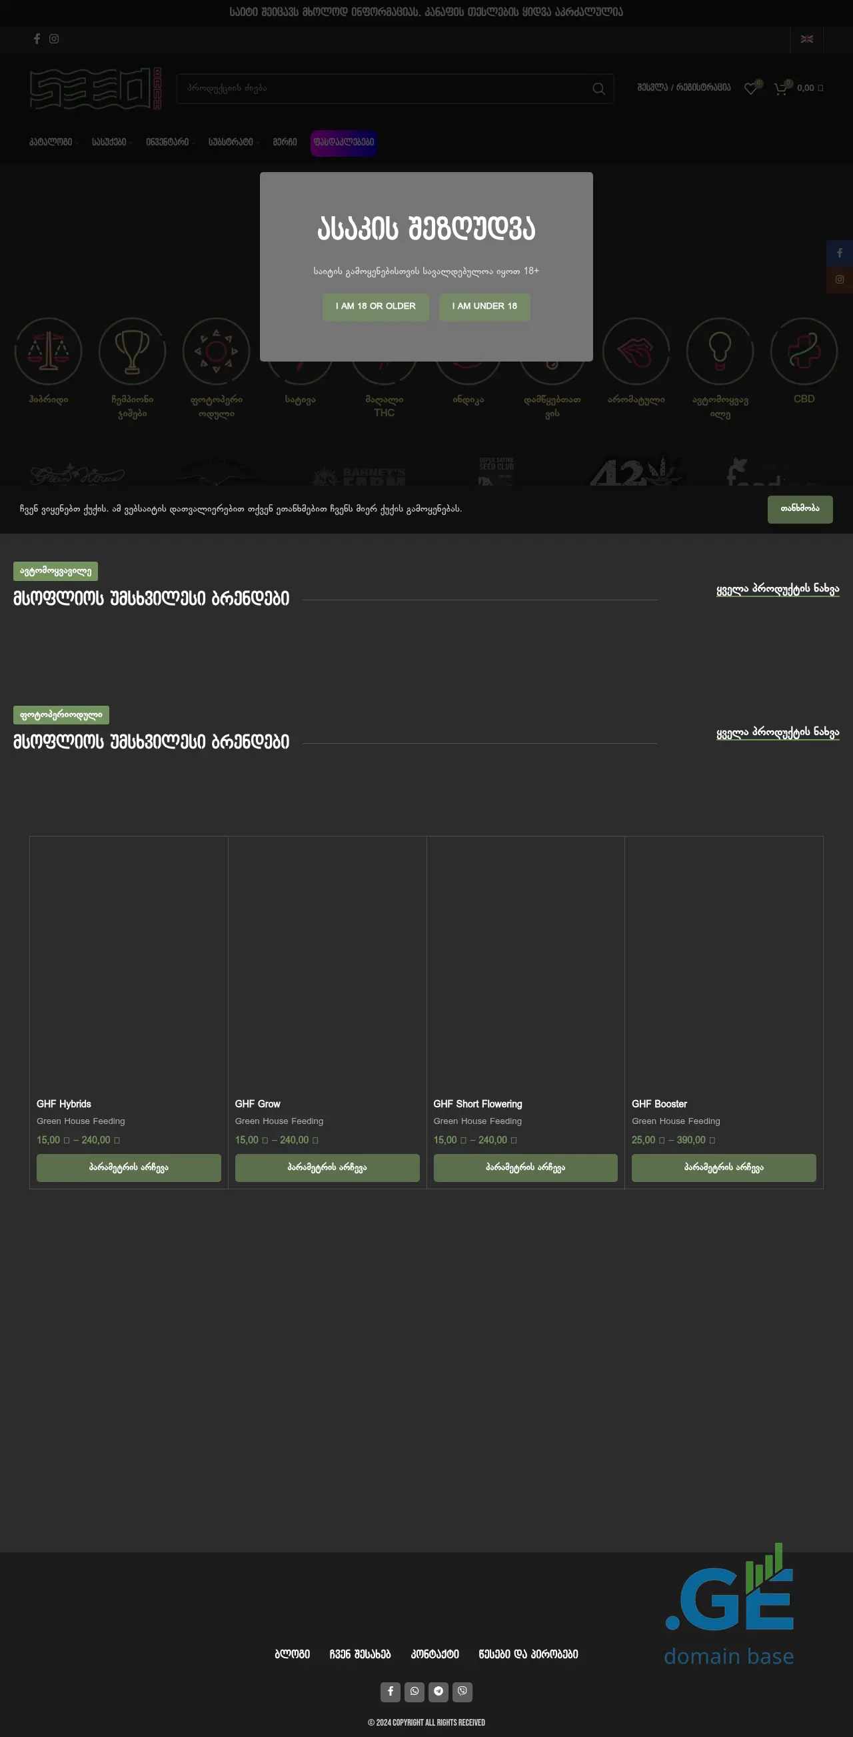Viewport: 853px width, 1737px height.
Task: Click the Instagram icon in top bar
Action: click(54, 39)
